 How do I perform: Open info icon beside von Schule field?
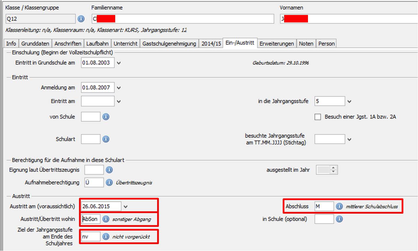(106, 117)
